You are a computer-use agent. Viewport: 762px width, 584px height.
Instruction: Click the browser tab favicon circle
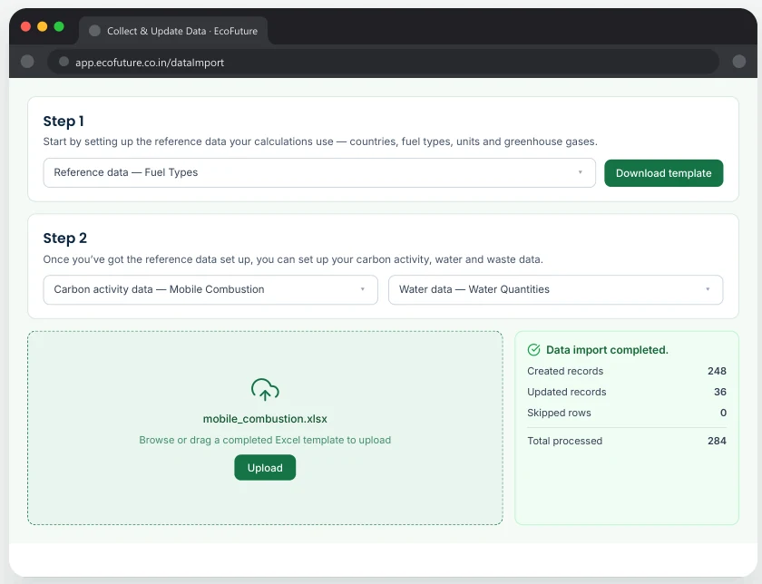click(94, 31)
